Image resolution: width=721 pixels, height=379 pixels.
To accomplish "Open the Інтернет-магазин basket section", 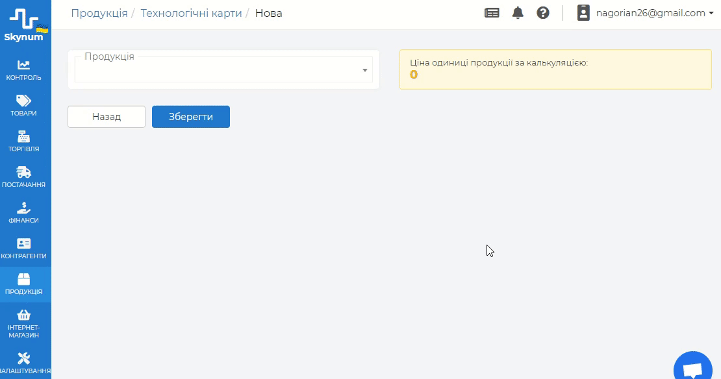I will pos(23,324).
